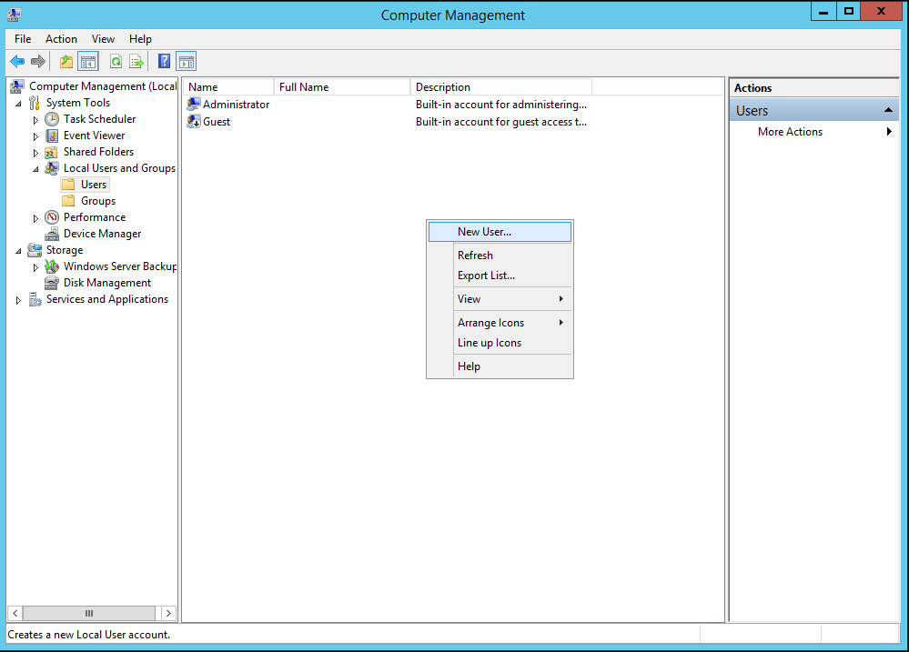The width and height of the screenshot is (909, 652).
Task: Click the Windows Server Backup icon
Action: pos(52,266)
